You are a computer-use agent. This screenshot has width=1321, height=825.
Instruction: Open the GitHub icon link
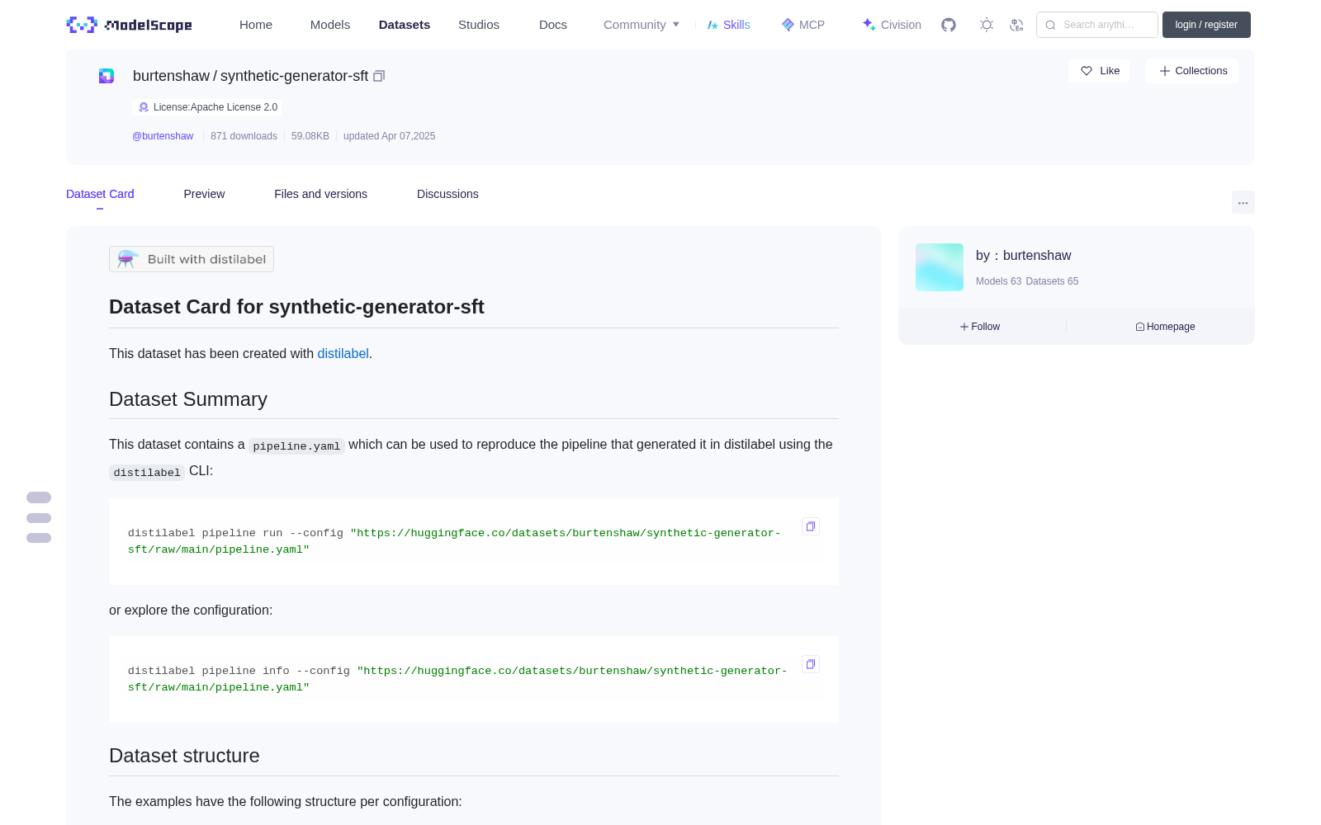949,25
